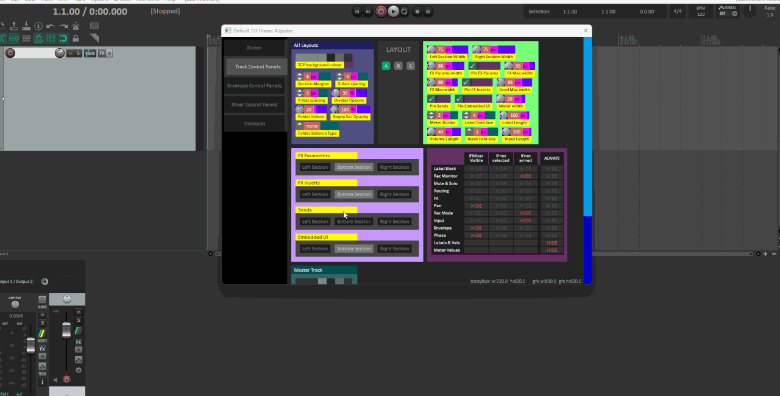
Task: Save the project using the toolbar save icon
Action: [x=26, y=26]
